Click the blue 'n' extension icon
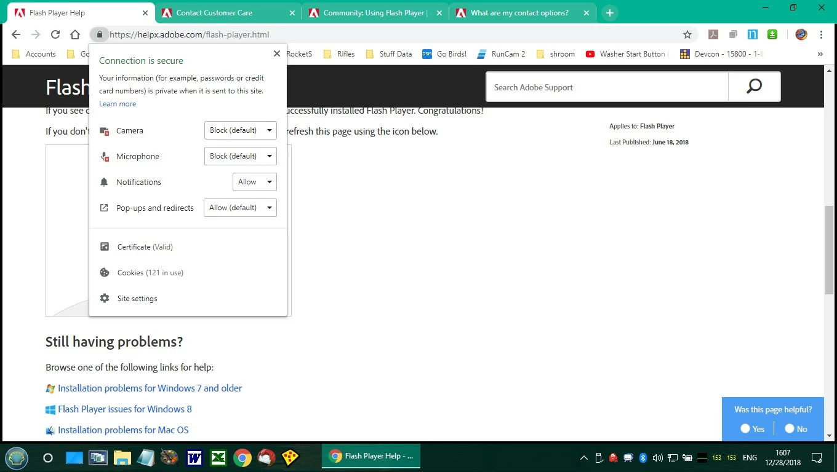Image resolution: width=837 pixels, height=472 pixels. (x=753, y=34)
